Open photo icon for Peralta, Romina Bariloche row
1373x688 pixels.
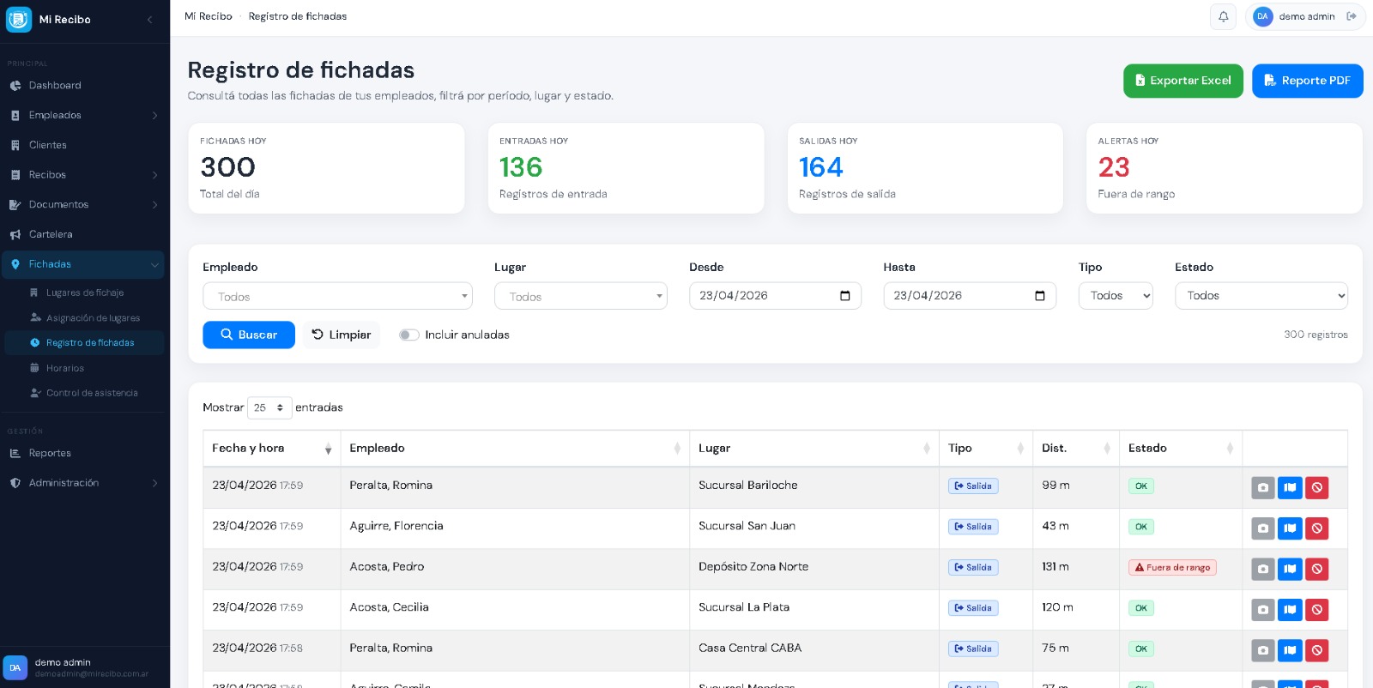click(x=1262, y=488)
